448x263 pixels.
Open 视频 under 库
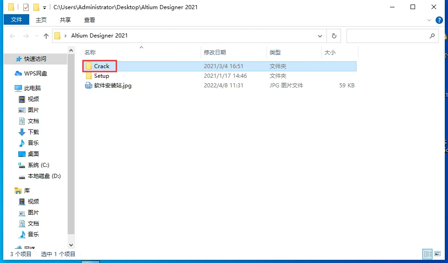(x=33, y=202)
